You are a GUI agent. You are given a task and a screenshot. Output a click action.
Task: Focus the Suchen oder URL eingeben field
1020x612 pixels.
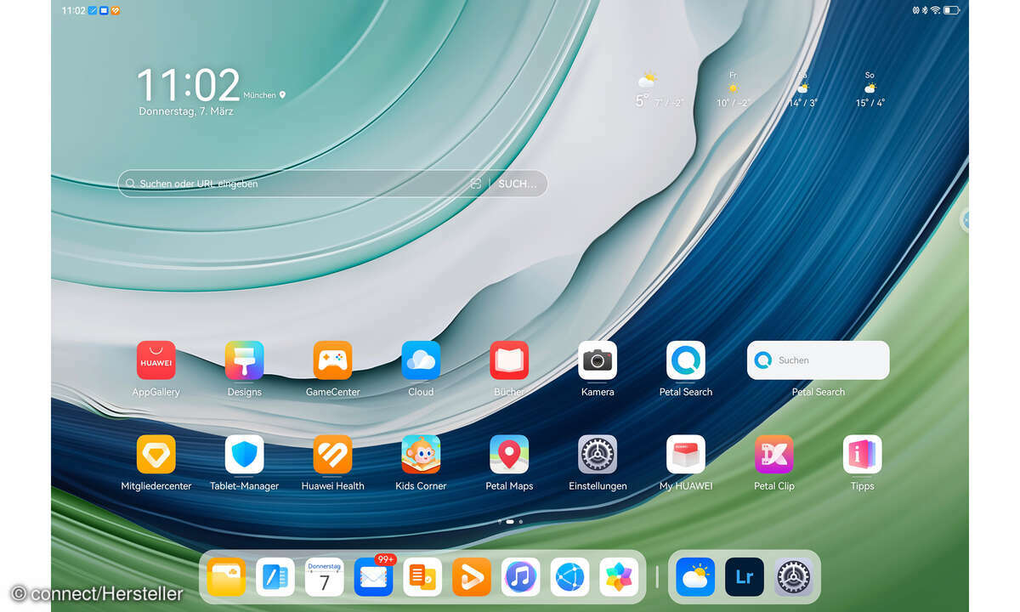pyautogui.click(x=332, y=184)
